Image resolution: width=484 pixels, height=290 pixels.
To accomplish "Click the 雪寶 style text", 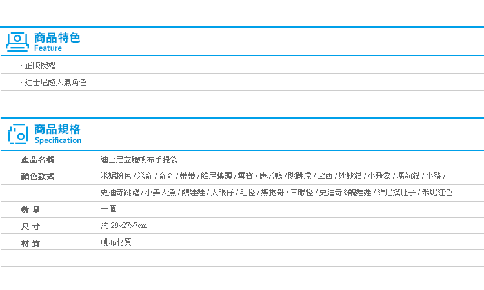I will pos(245,176).
